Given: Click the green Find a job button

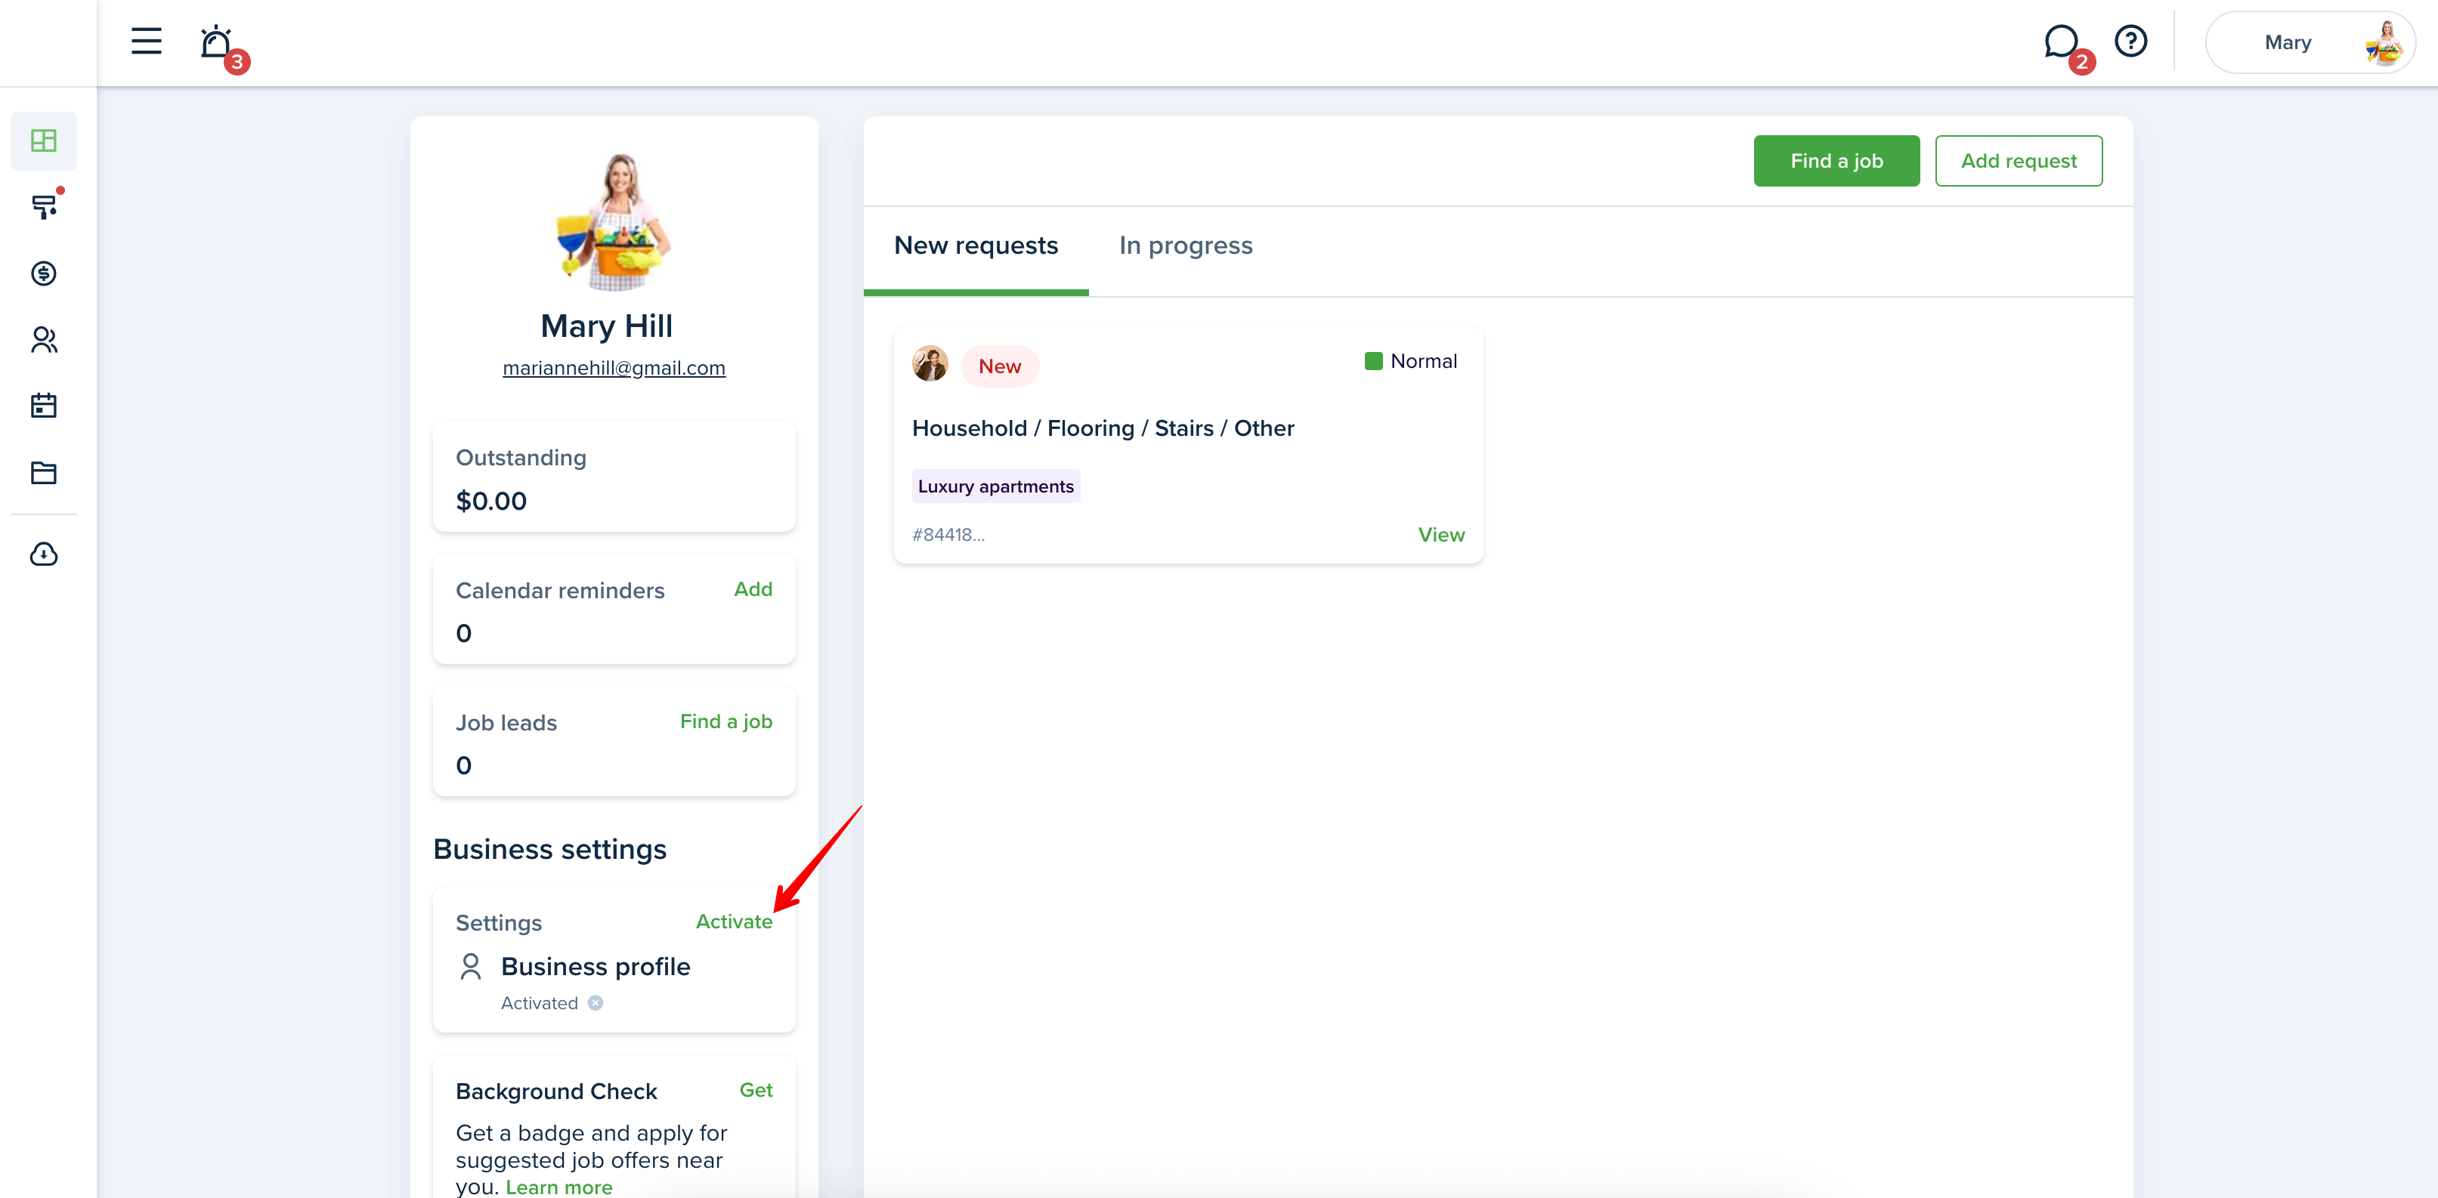Looking at the screenshot, I should tap(1836, 161).
